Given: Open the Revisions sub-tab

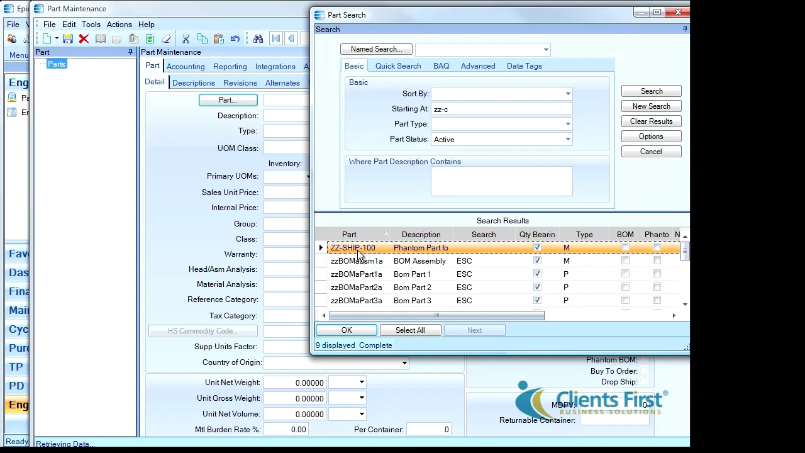Looking at the screenshot, I should pyautogui.click(x=240, y=83).
